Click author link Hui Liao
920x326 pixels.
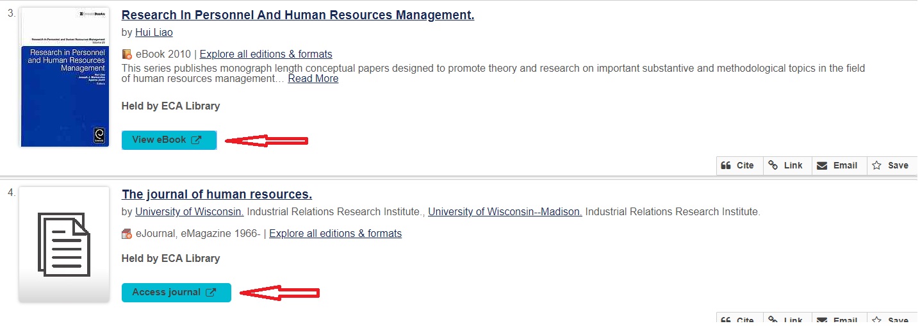click(154, 32)
